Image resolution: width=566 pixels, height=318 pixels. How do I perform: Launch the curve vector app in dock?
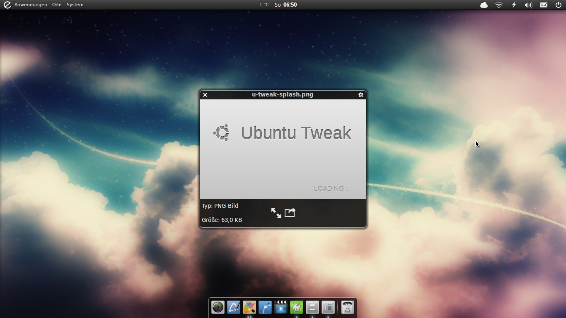(x=265, y=307)
